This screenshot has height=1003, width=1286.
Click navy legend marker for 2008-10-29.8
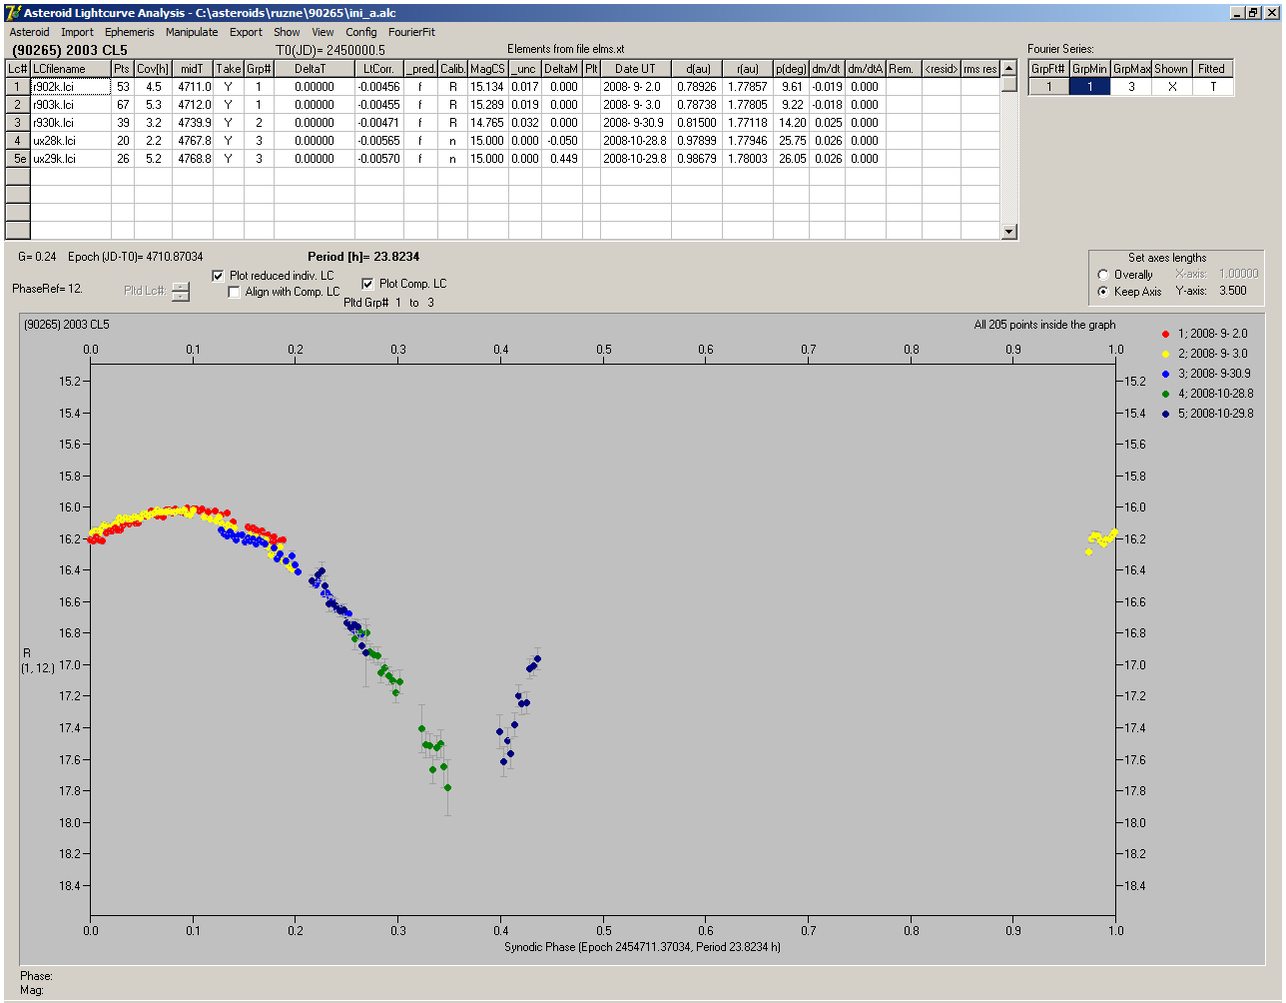(x=1166, y=413)
